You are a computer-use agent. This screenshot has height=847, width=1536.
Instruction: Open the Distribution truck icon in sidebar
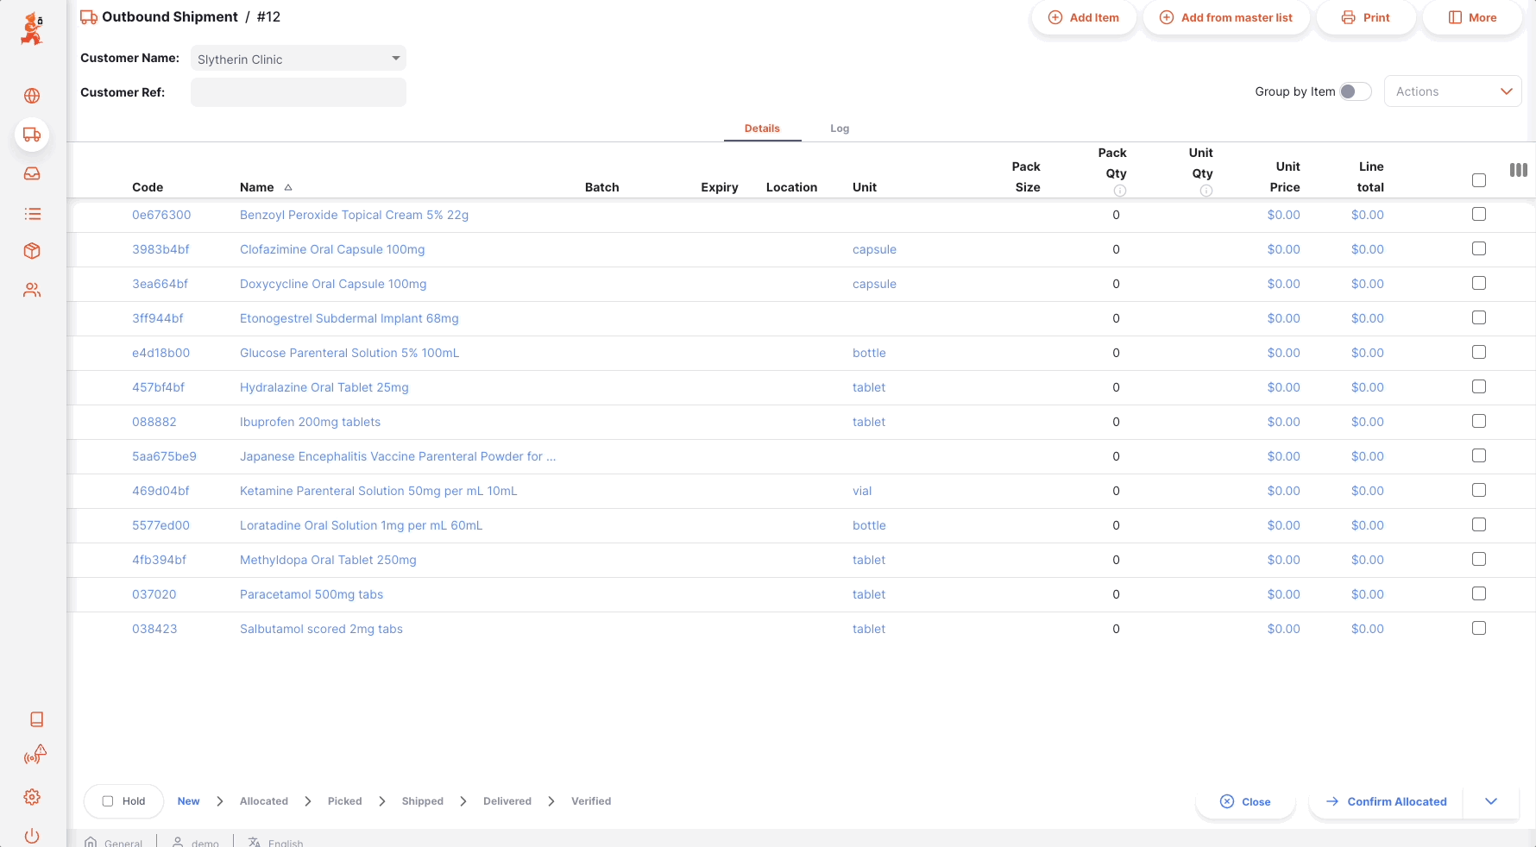[32, 135]
